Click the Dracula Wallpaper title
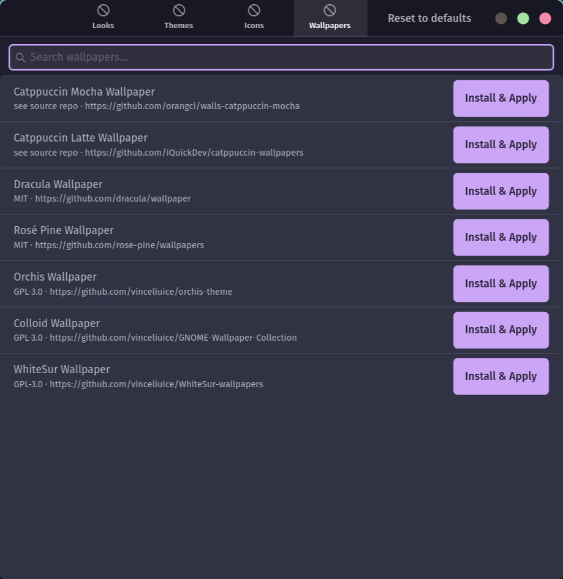 point(58,184)
